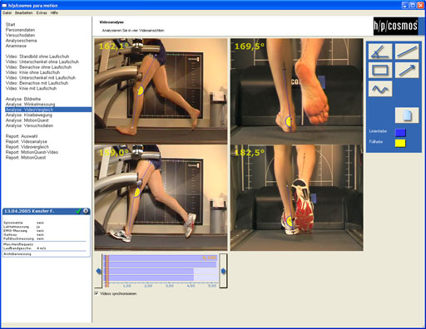Screen dimensions: 426x329
Task: Toggle the 'Videos synchronisieren' checkbox
Action: (97, 293)
